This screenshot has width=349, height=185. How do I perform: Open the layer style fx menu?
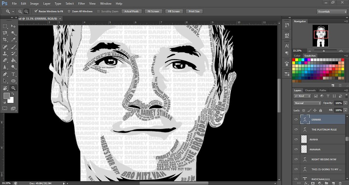coord(306,183)
